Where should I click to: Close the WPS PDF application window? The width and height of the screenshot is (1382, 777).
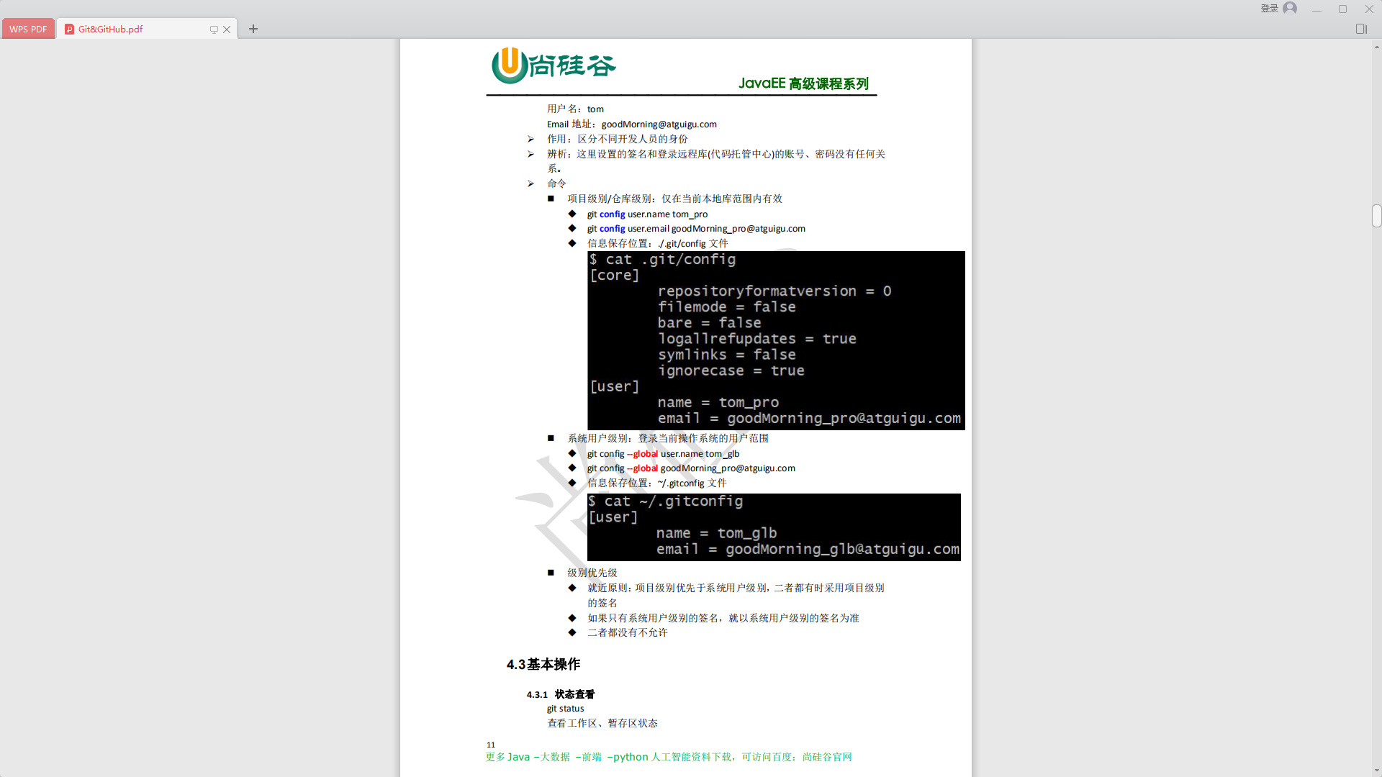click(1369, 9)
